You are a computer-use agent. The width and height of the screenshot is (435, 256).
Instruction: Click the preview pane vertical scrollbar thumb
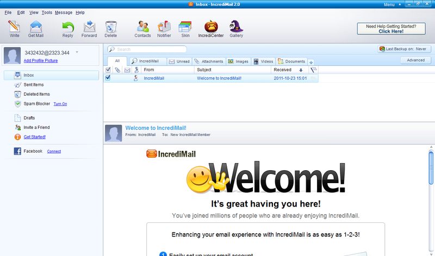coord(431,167)
